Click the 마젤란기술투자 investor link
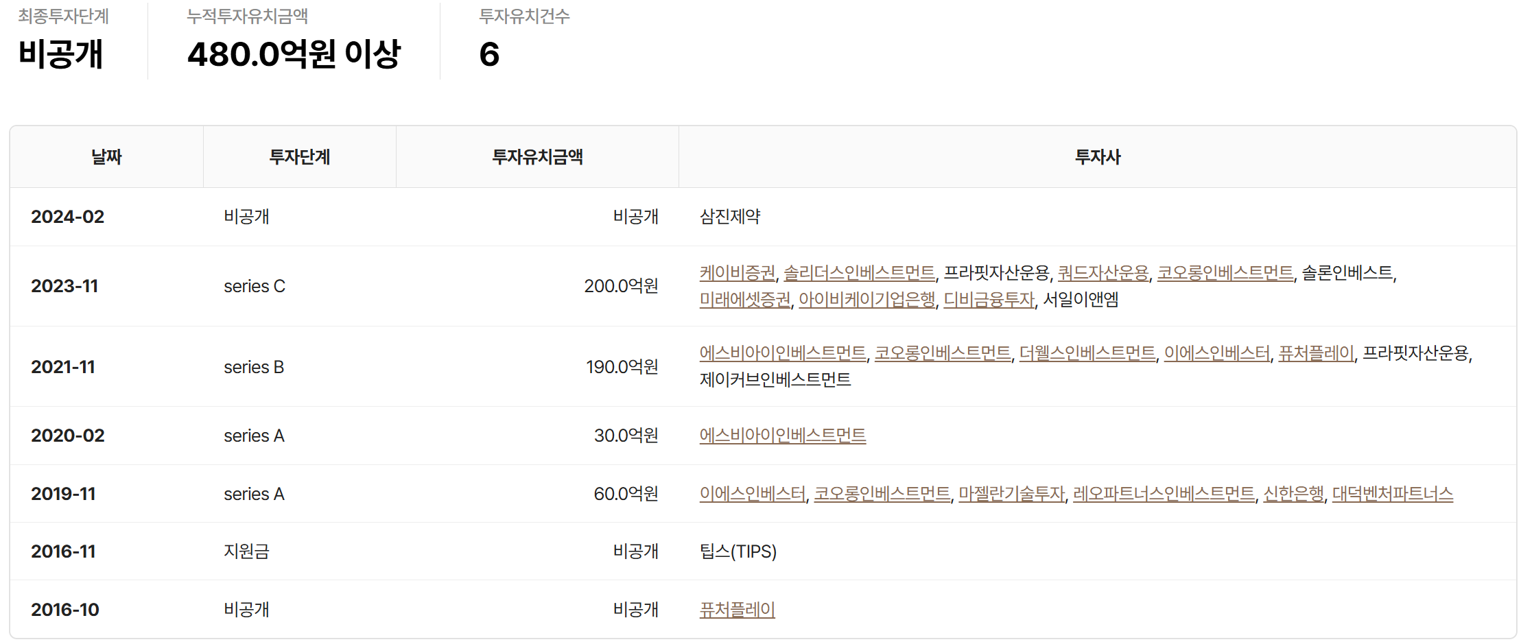The width and height of the screenshot is (1521, 642). point(1011,494)
